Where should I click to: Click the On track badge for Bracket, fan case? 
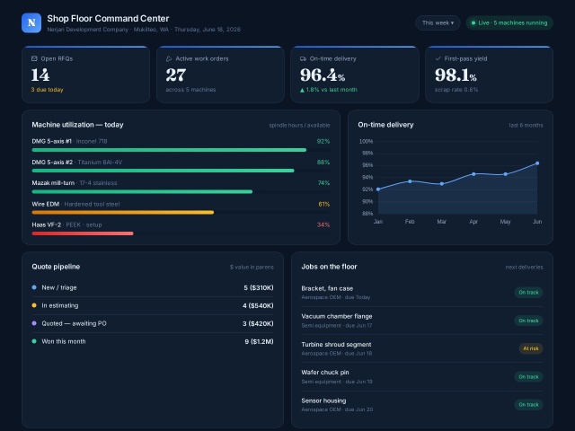(x=528, y=293)
